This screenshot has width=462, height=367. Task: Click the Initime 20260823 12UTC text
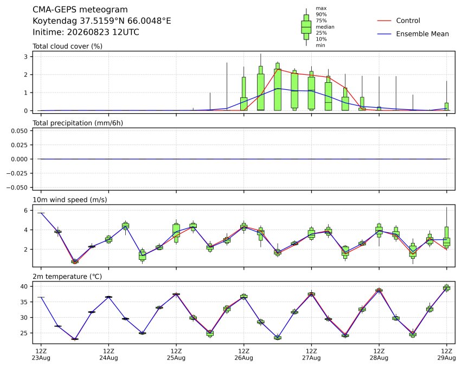86,32
